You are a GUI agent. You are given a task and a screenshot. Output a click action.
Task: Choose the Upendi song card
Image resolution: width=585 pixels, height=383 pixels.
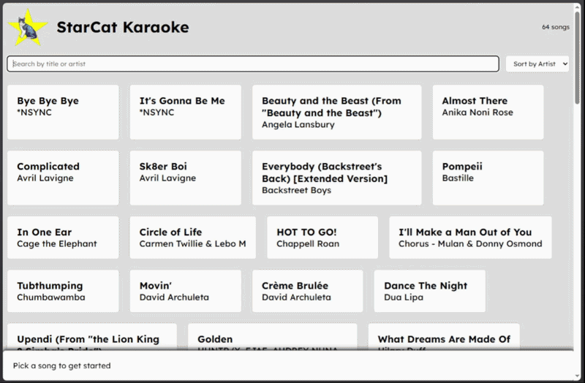pos(92,337)
